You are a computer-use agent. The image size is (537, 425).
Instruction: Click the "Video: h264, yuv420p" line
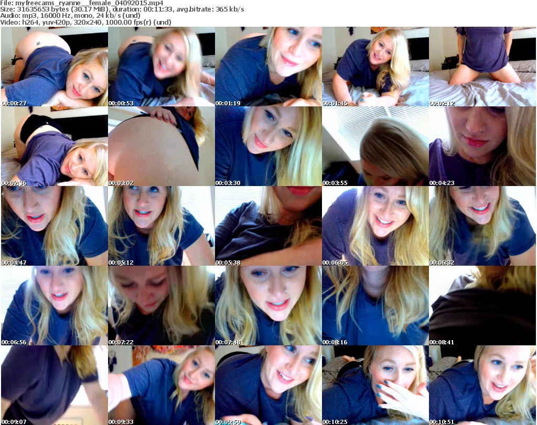pos(85,22)
